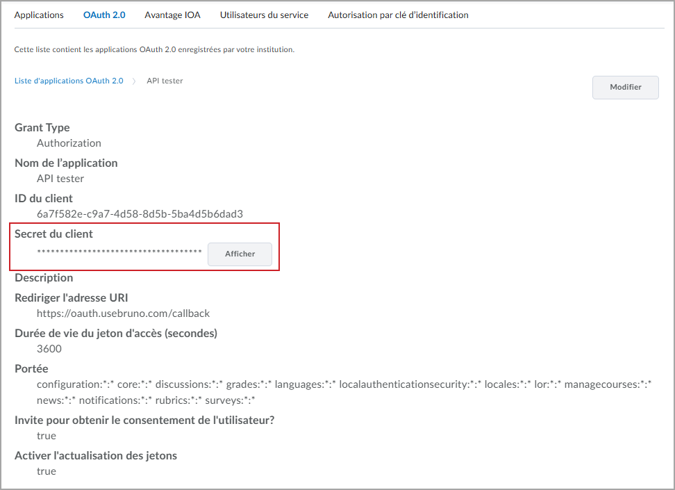
Task: Click the Grant Type heading
Action: click(42, 128)
